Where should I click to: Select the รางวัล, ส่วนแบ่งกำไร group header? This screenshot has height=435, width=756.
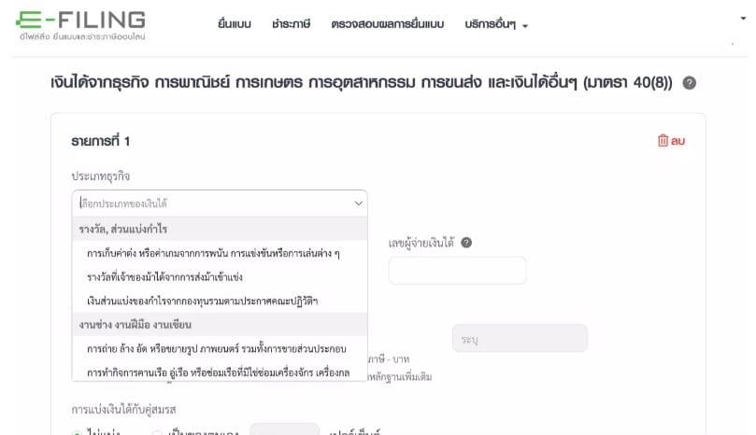[220, 229]
